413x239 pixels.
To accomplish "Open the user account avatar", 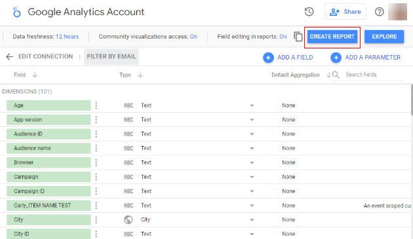I will [397, 12].
